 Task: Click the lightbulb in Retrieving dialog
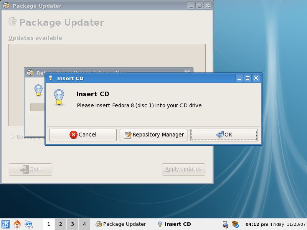pyautogui.click(x=38, y=90)
